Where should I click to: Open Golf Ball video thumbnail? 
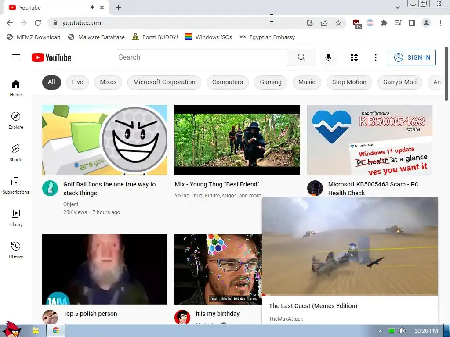click(x=105, y=140)
